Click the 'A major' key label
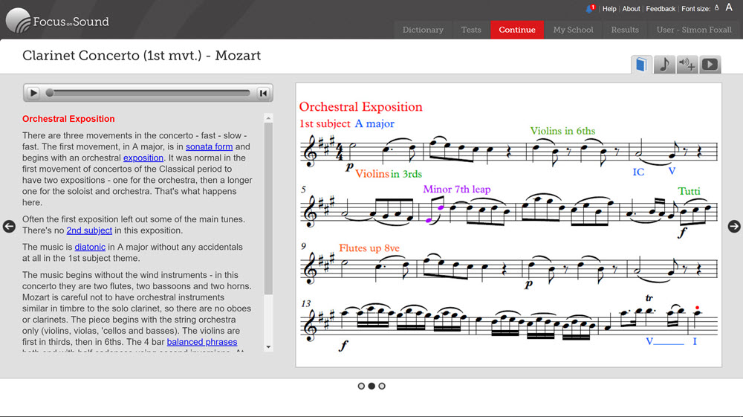 click(x=374, y=123)
